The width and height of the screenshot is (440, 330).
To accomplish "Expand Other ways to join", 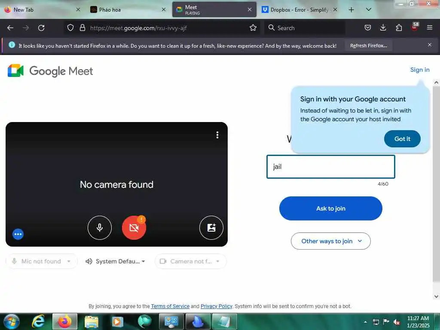I will [330, 241].
